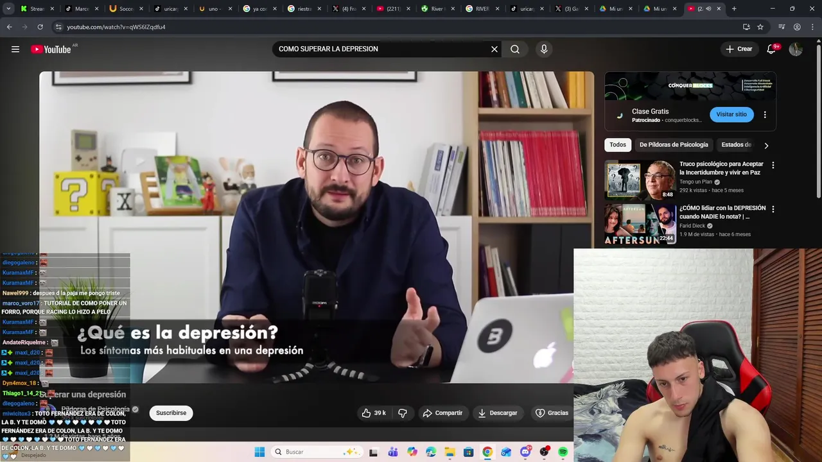Viewport: 822px width, 462px height.
Task: Share the video with Compartir
Action: click(x=442, y=413)
